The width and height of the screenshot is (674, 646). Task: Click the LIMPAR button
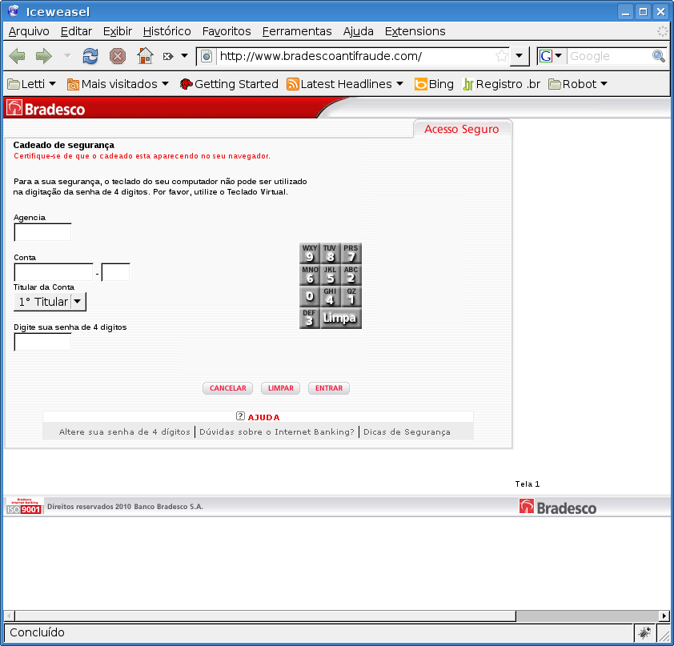[281, 388]
